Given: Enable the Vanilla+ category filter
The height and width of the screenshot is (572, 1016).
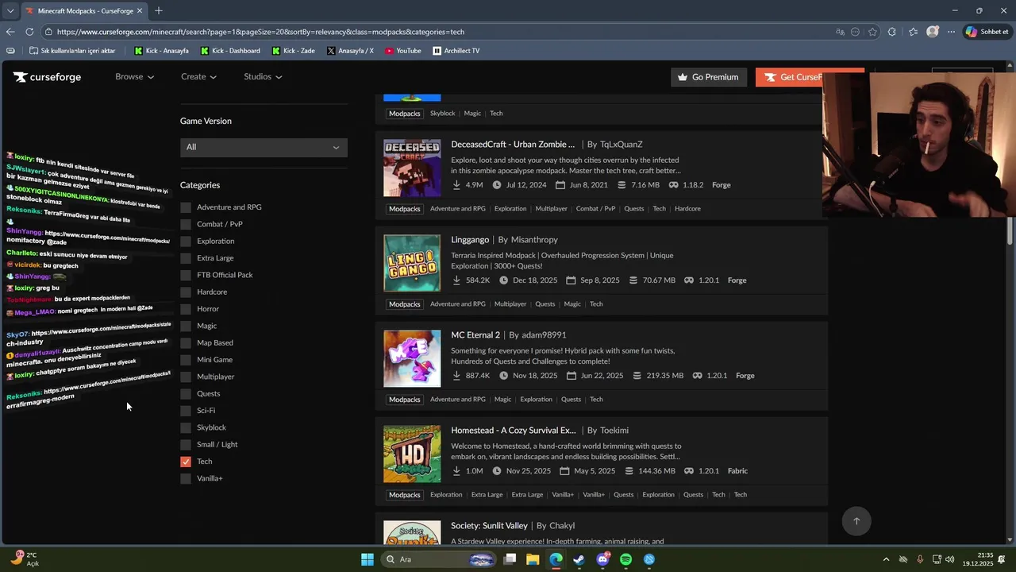Looking at the screenshot, I should 186,478.
